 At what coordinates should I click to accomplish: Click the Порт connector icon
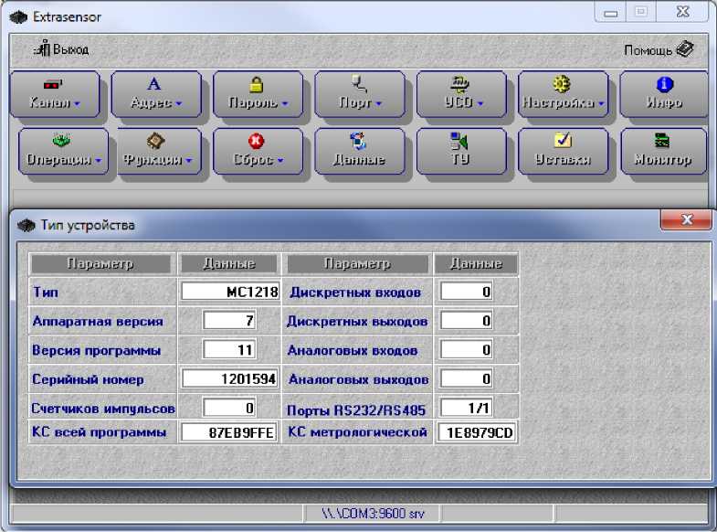[x=360, y=84]
